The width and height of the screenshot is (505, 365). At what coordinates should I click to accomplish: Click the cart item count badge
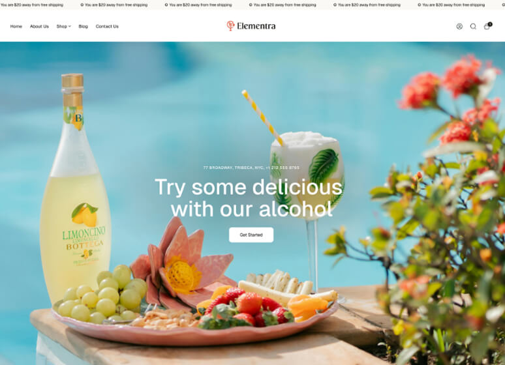pos(490,24)
